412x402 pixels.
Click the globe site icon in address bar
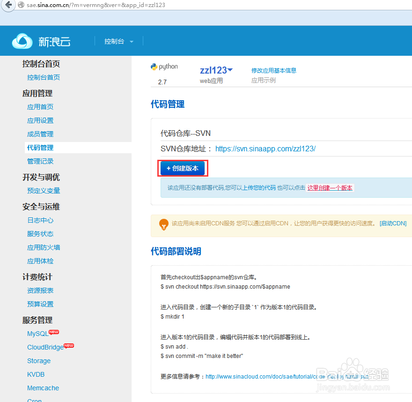[21, 5]
